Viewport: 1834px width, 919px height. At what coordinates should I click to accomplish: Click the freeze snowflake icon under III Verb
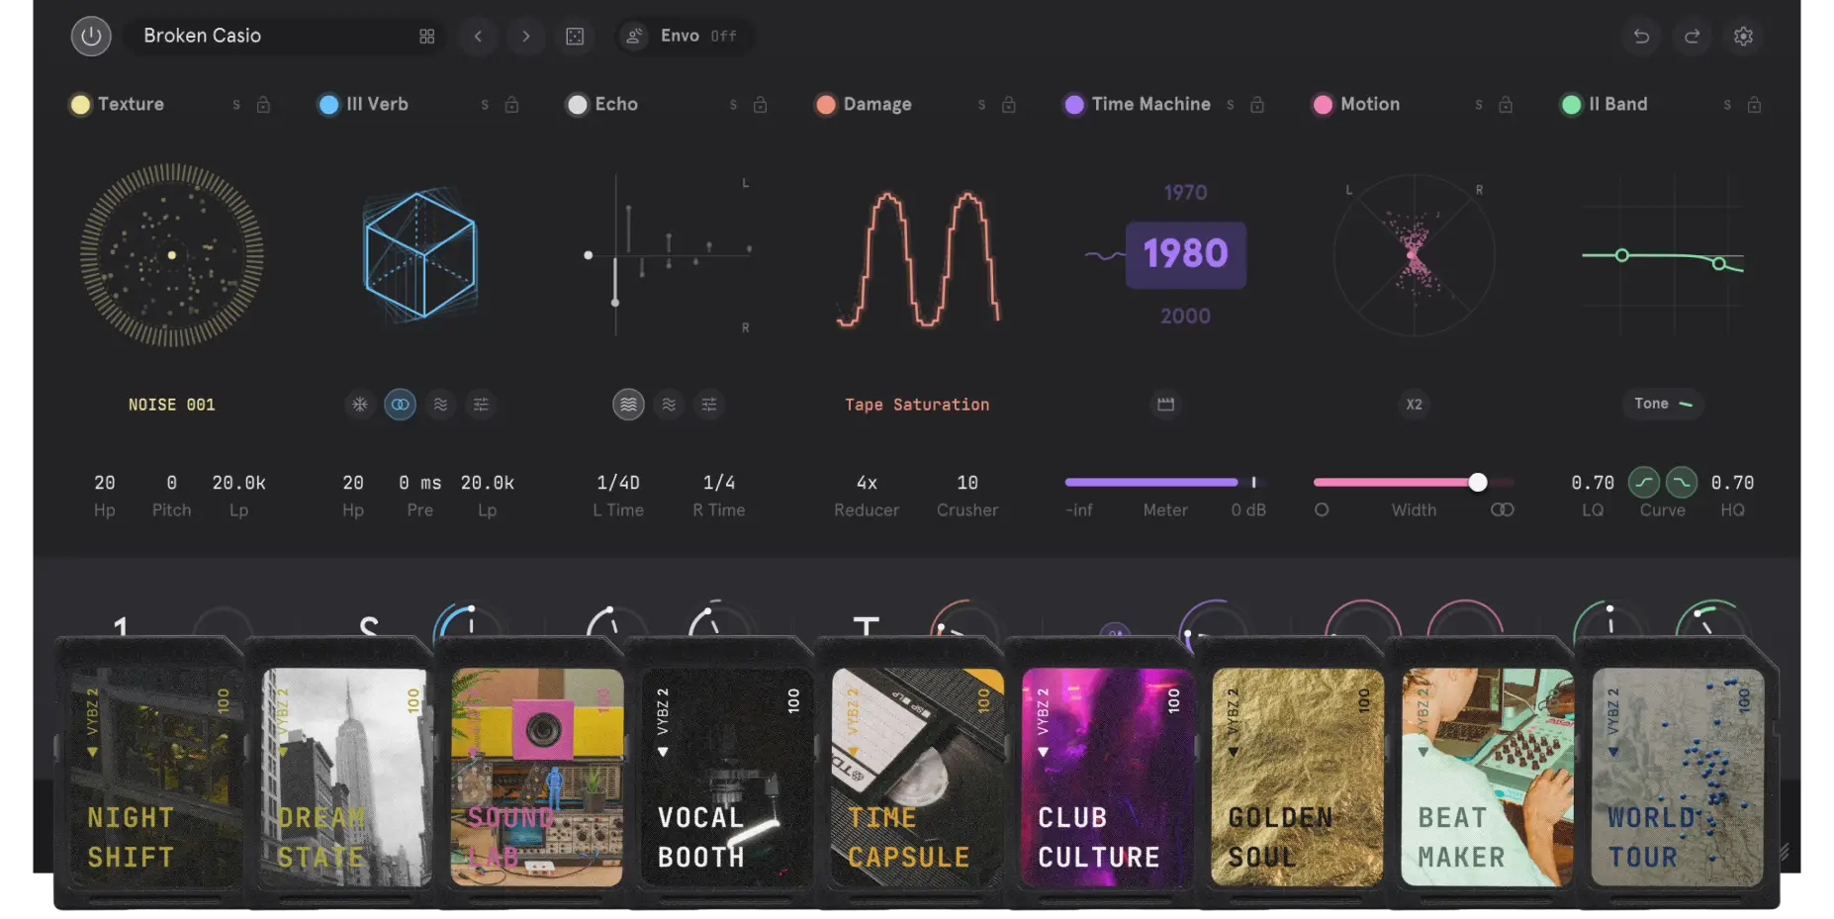click(x=360, y=405)
